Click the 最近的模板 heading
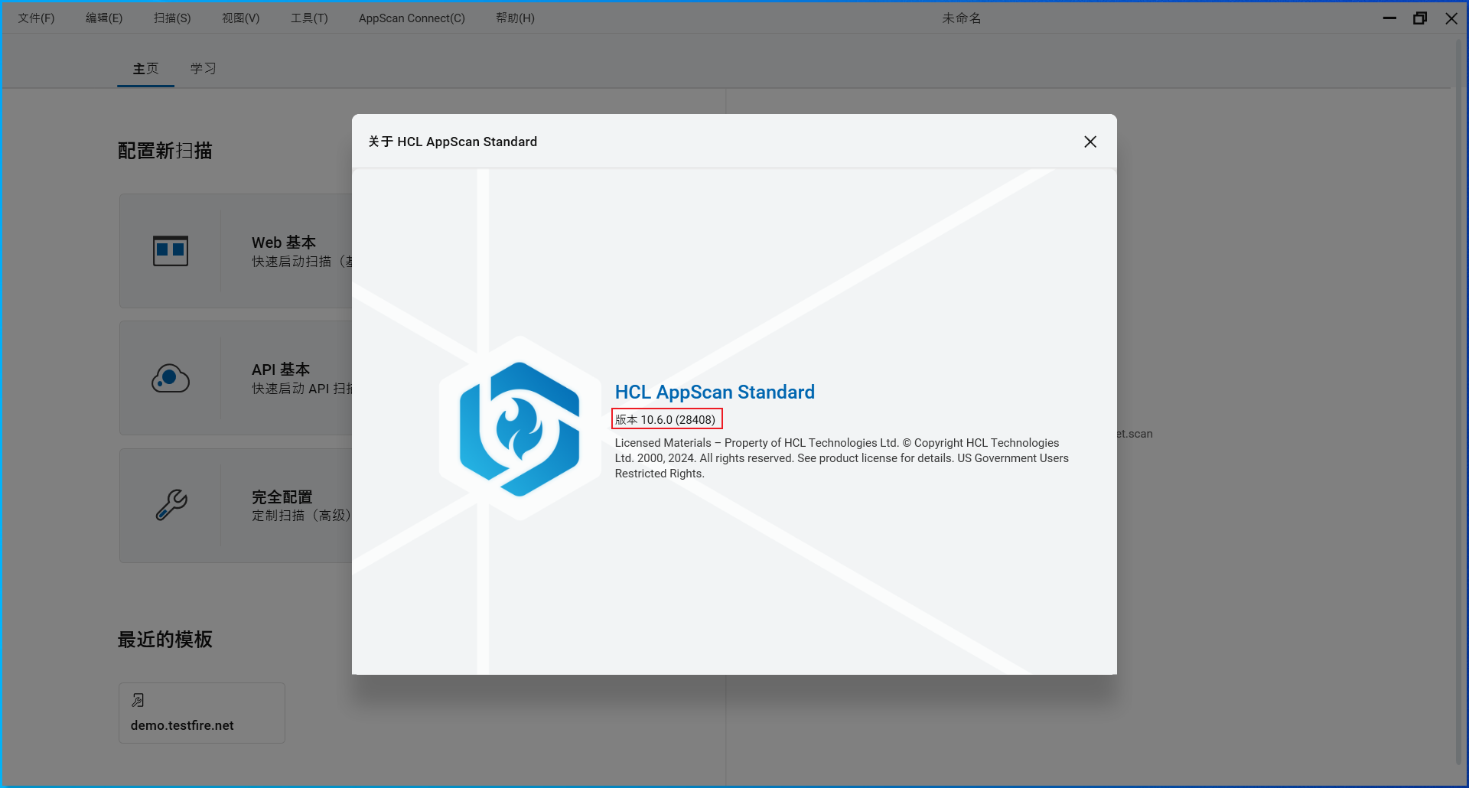1469x788 pixels. pos(164,640)
